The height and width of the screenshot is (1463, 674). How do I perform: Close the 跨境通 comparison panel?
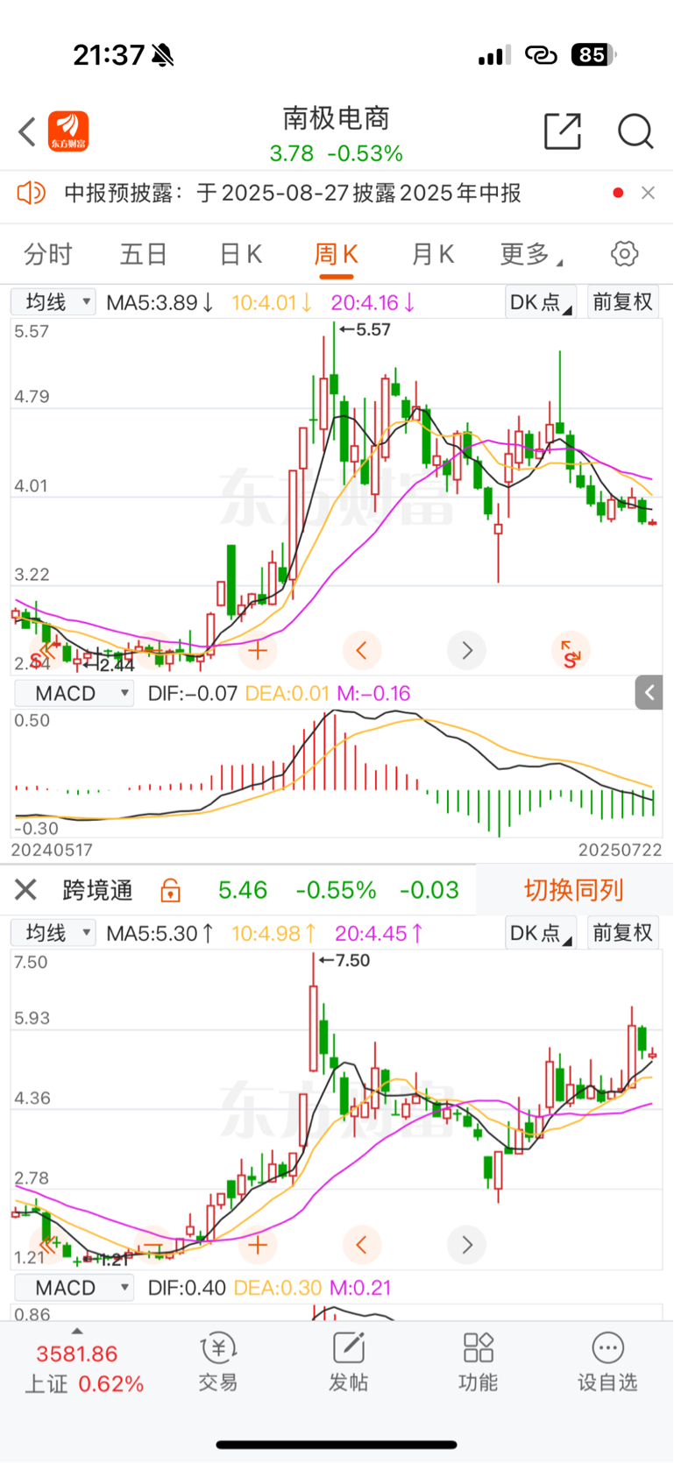pos(25,890)
